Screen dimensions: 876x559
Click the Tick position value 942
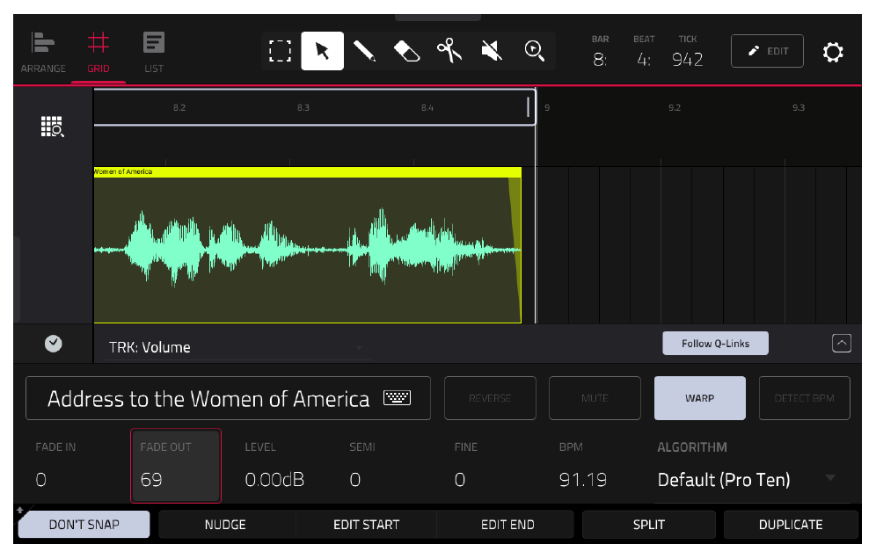687,59
